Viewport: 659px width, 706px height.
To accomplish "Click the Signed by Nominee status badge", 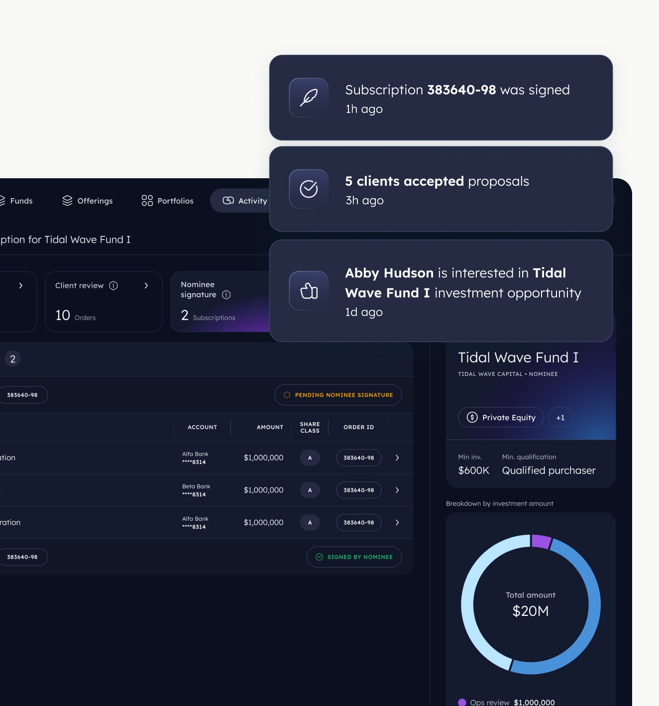I will click(354, 557).
